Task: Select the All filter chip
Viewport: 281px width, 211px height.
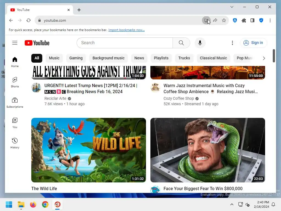Action: point(37,58)
